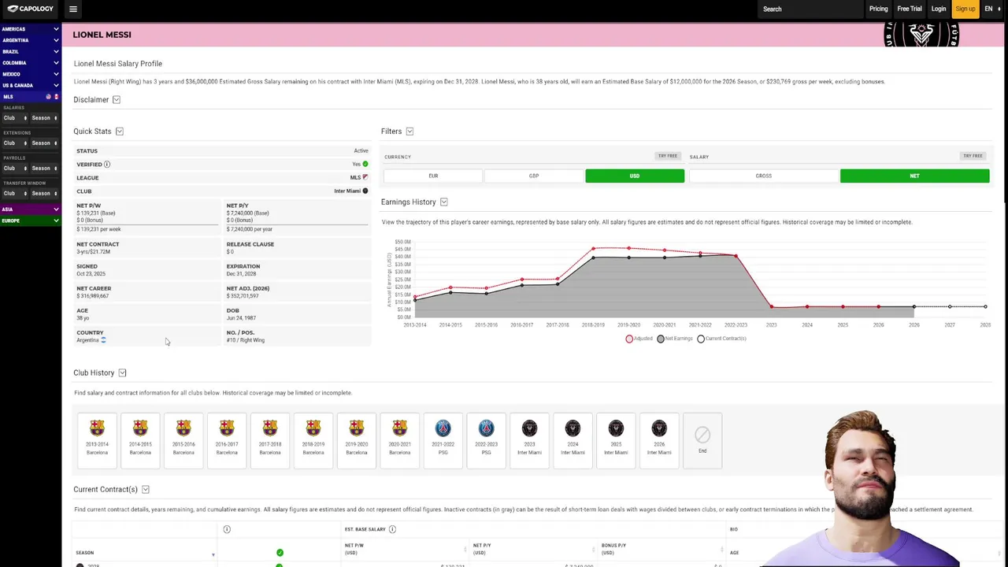This screenshot has width=1008, height=567.
Task: Open the 2014-2015 Barcelona club card
Action: point(140,440)
